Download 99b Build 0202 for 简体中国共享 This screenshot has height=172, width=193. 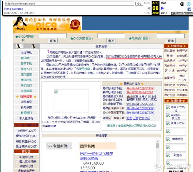pyautogui.click(x=141, y=113)
